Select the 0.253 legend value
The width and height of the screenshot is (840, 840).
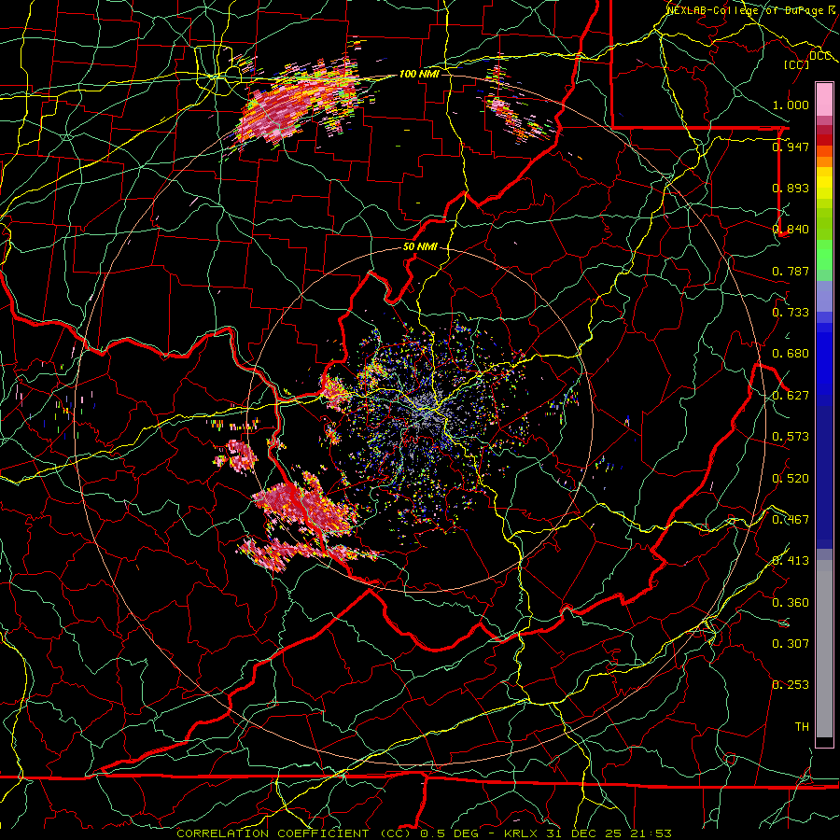click(791, 685)
